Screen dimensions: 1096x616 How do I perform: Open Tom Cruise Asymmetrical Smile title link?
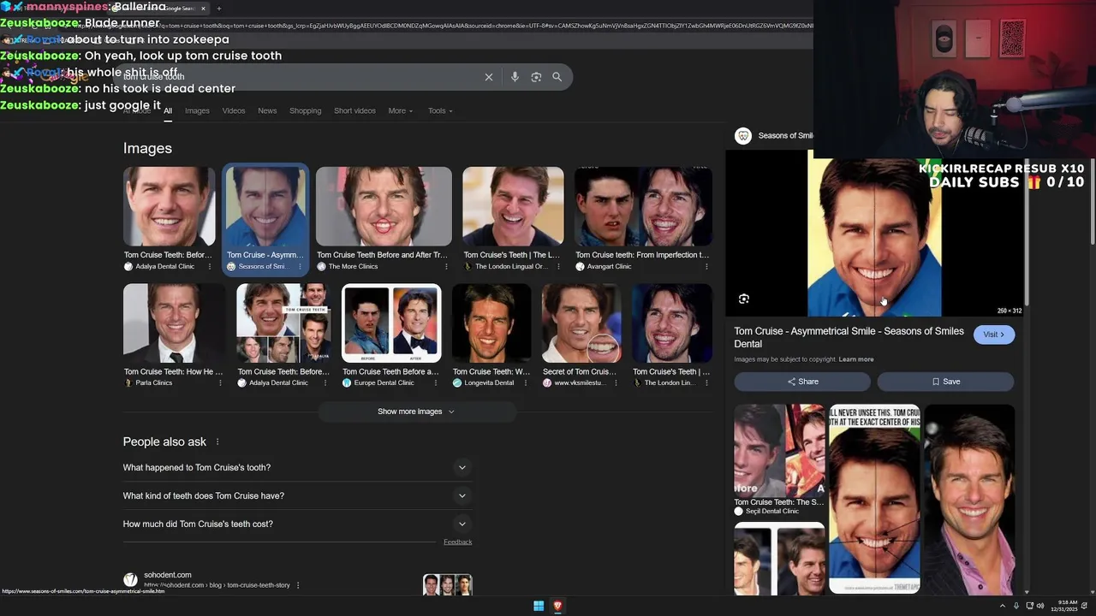tap(849, 337)
